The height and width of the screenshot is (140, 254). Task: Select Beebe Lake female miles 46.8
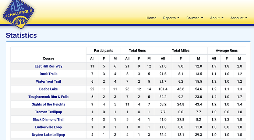181,89
